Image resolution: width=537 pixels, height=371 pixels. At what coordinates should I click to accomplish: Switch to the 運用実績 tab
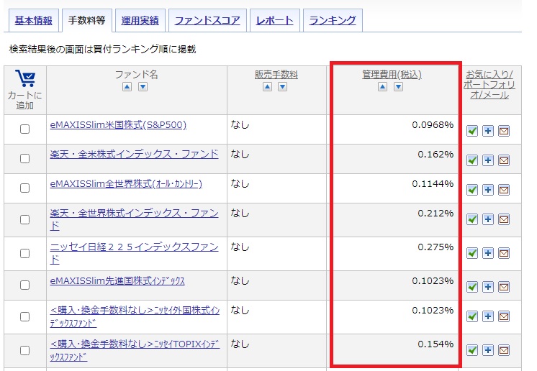(140, 21)
